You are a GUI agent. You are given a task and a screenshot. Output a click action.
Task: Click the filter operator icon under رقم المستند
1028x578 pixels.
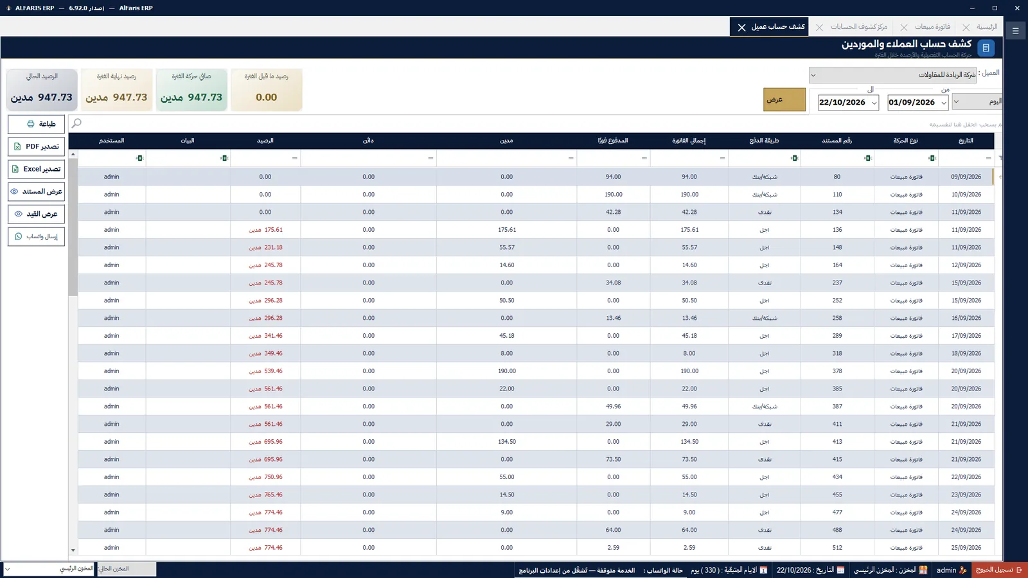pyautogui.click(x=868, y=158)
